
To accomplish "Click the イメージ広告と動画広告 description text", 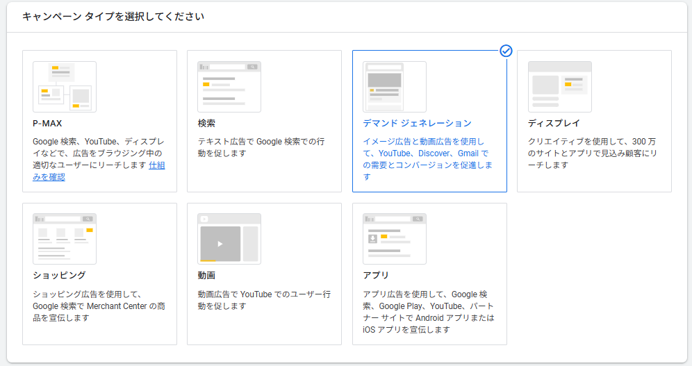I will [x=428, y=159].
